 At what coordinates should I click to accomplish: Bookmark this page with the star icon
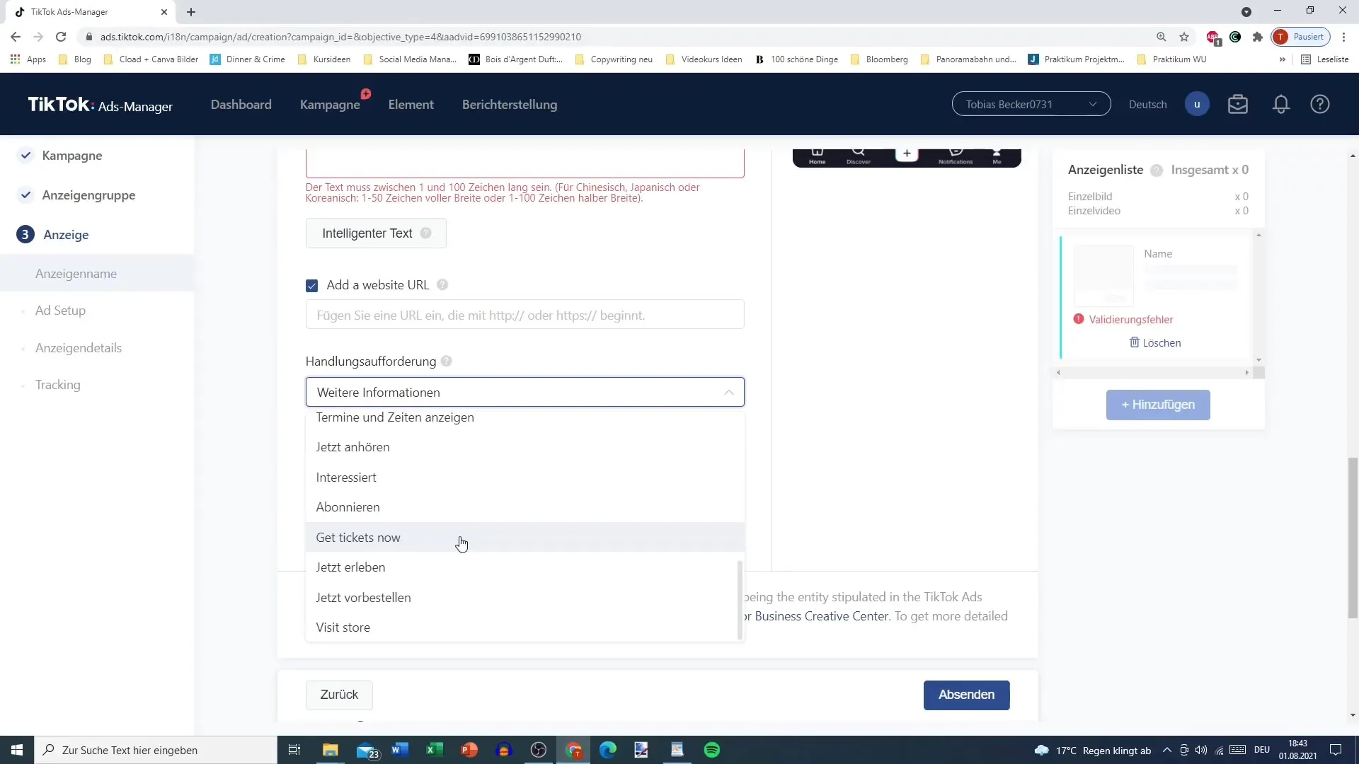coord(1184,37)
